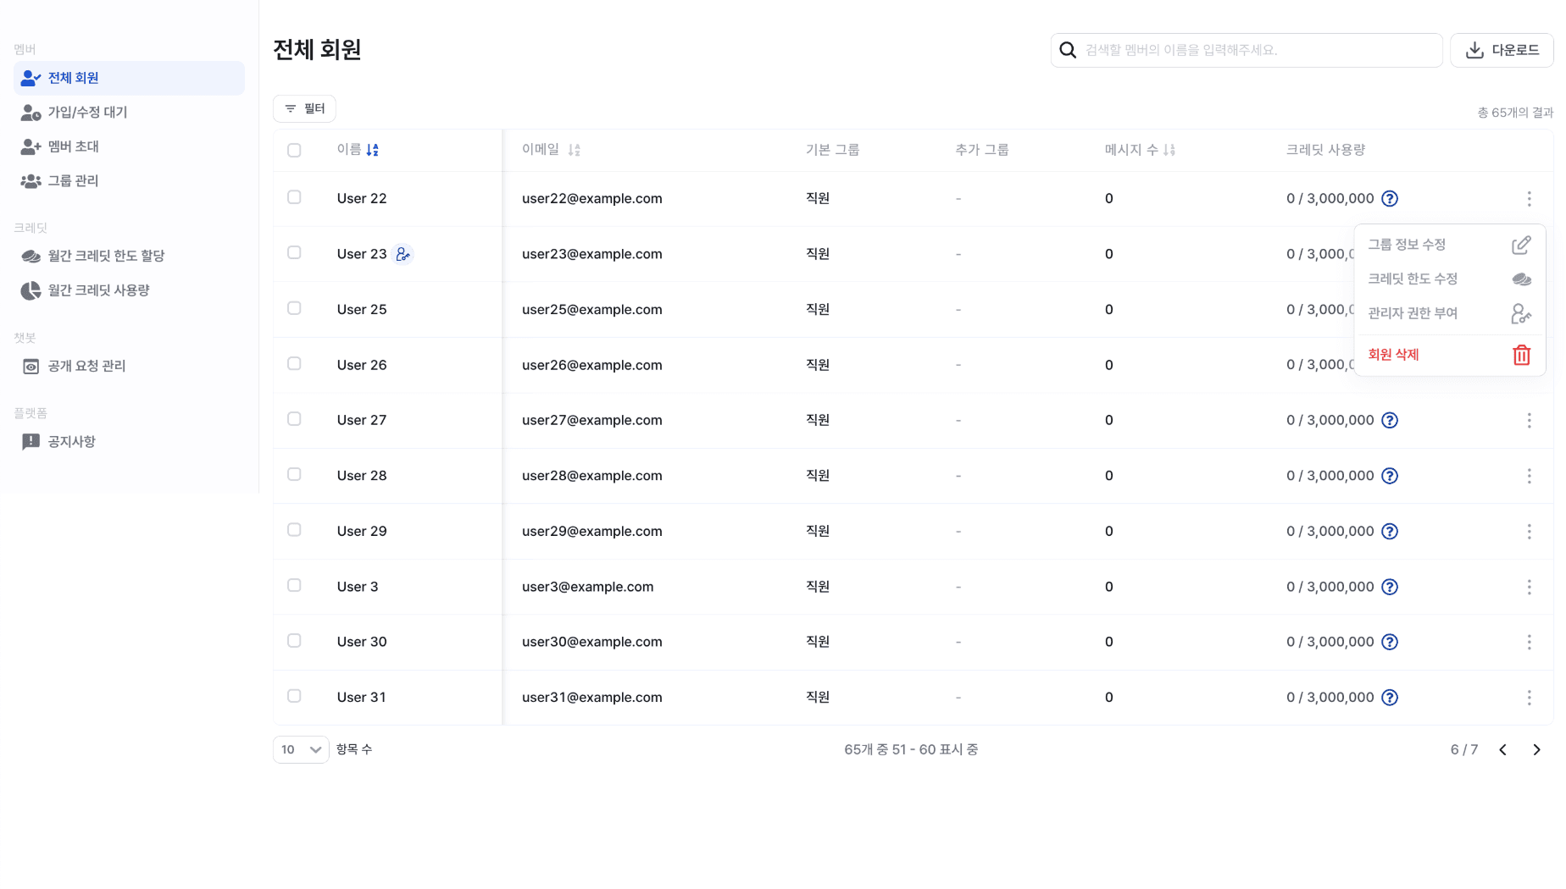This screenshot has height=889, width=1566.
Task: Click the magnifier icon in the search bar
Action: pos(1067,50)
